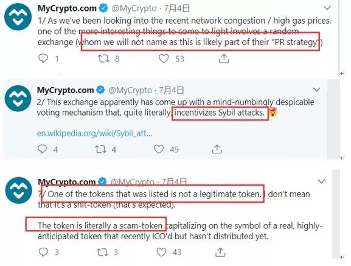
Task: Reply to the first tweet about network congestion
Action: [x=43, y=58]
